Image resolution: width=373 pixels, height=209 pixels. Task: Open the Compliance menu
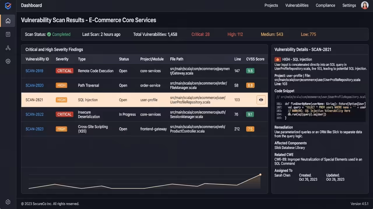pyautogui.click(x=326, y=5)
